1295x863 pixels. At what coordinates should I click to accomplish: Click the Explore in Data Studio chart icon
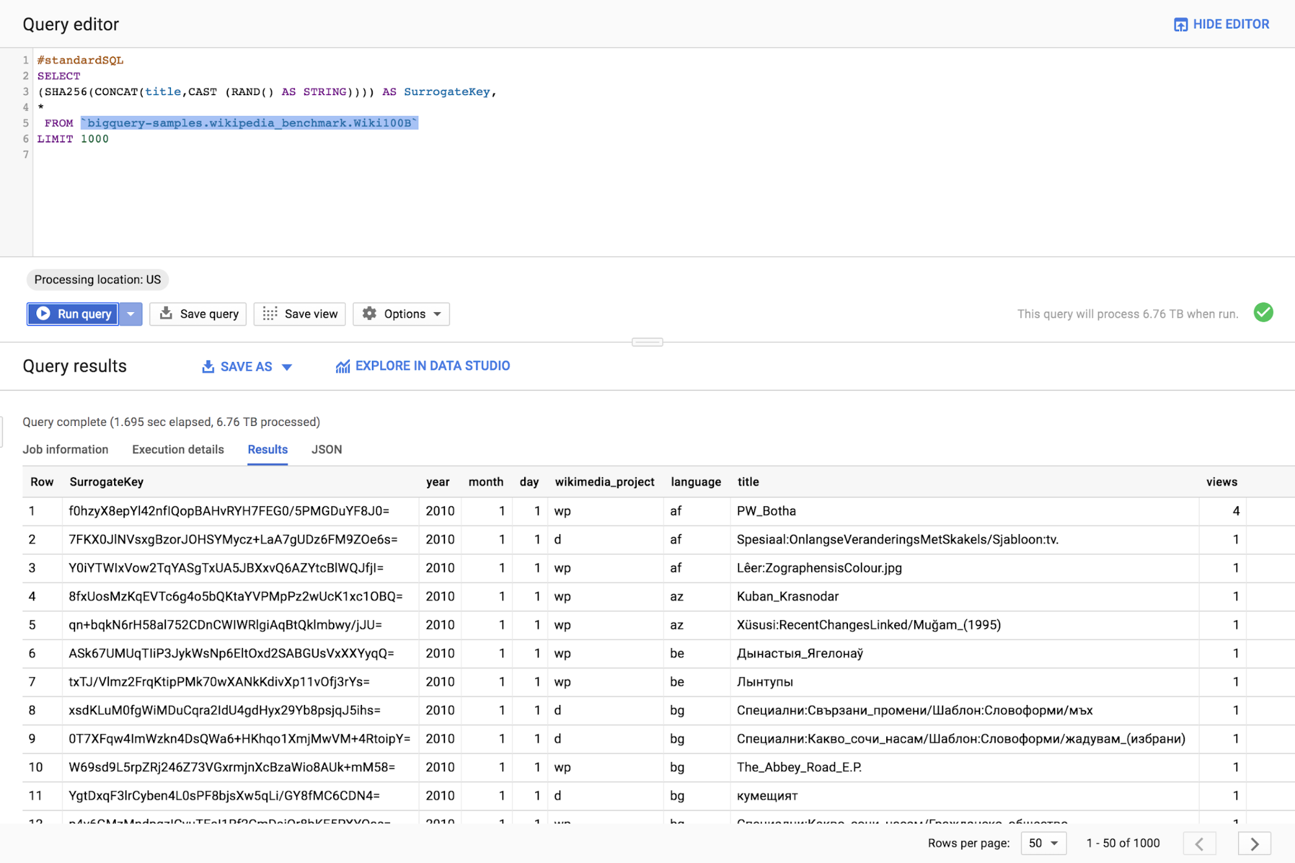coord(343,366)
